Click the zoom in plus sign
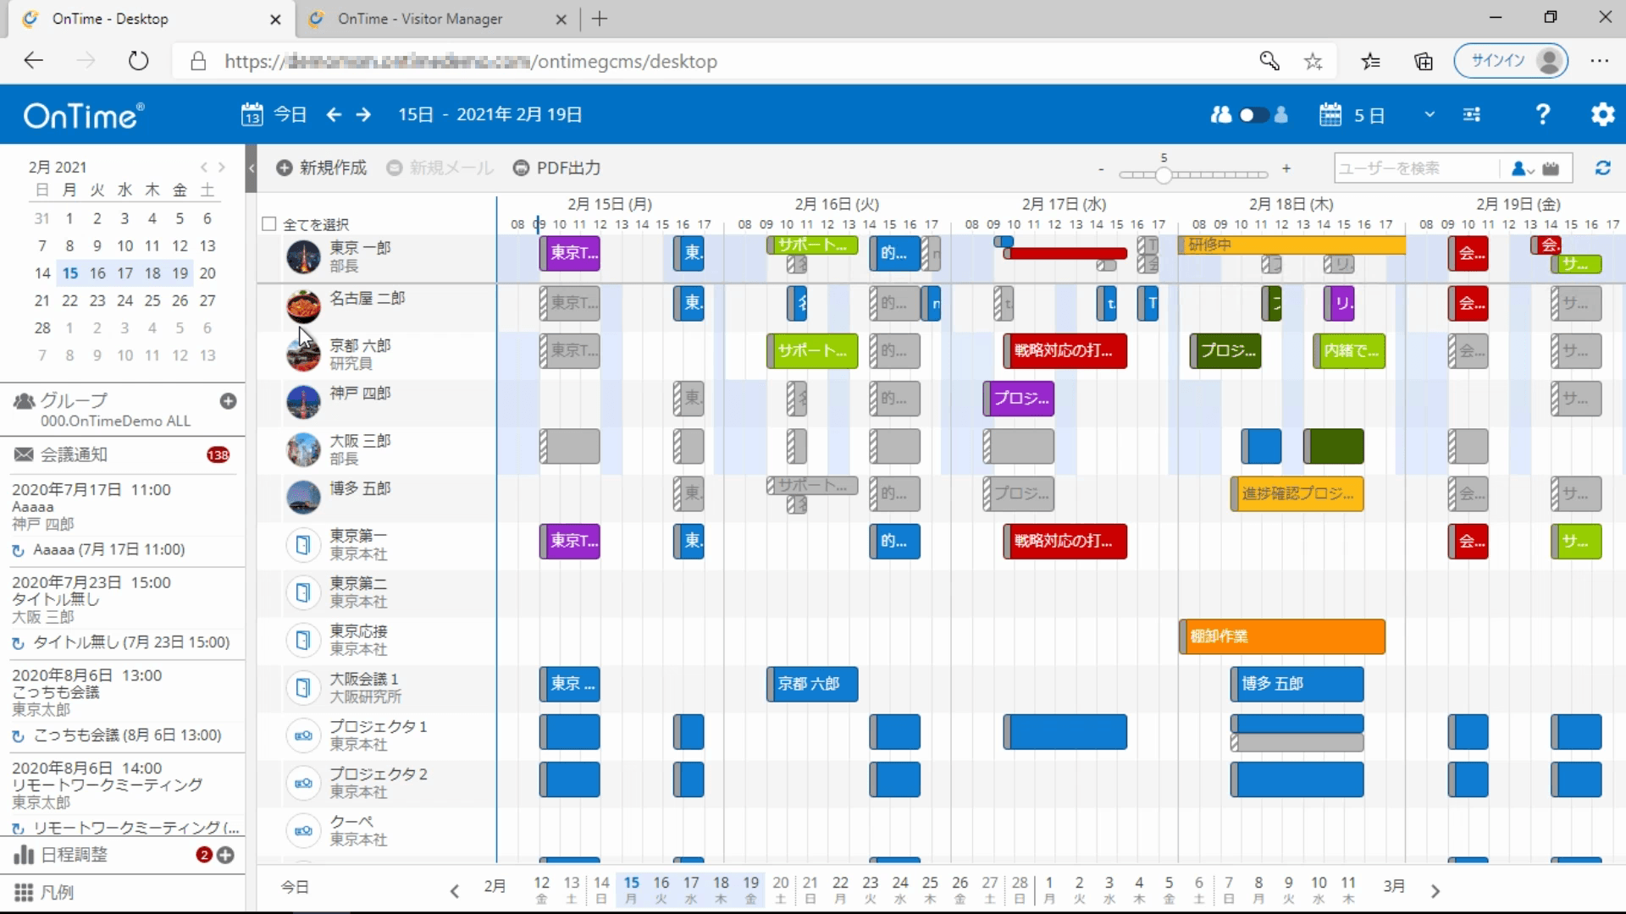1626x914 pixels. coord(1286,168)
